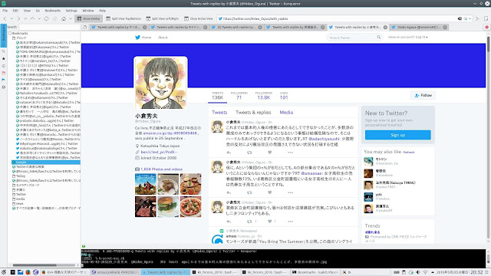Click the Stop loading toolbar icon
The height and width of the screenshot is (276, 491).
[x=54, y=18]
